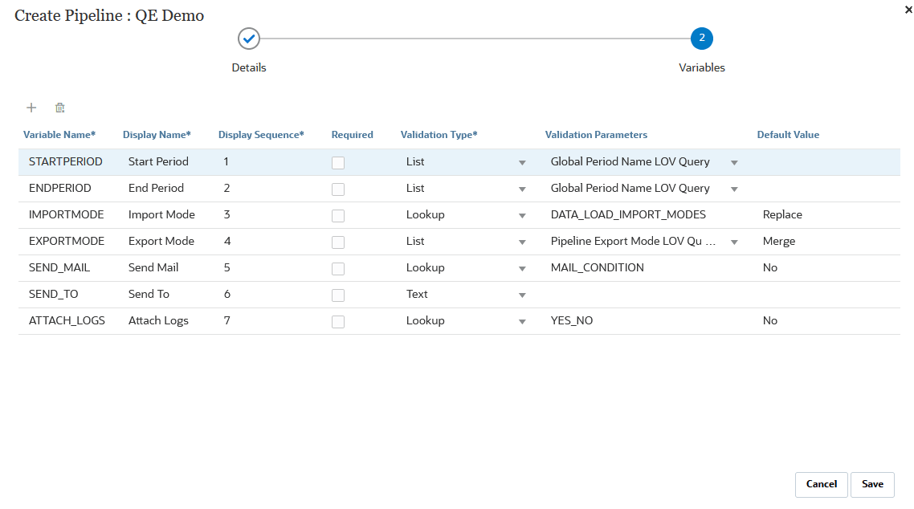Close the Create Pipeline dialog
Viewport: 914px width, 509px height.
tap(908, 8)
